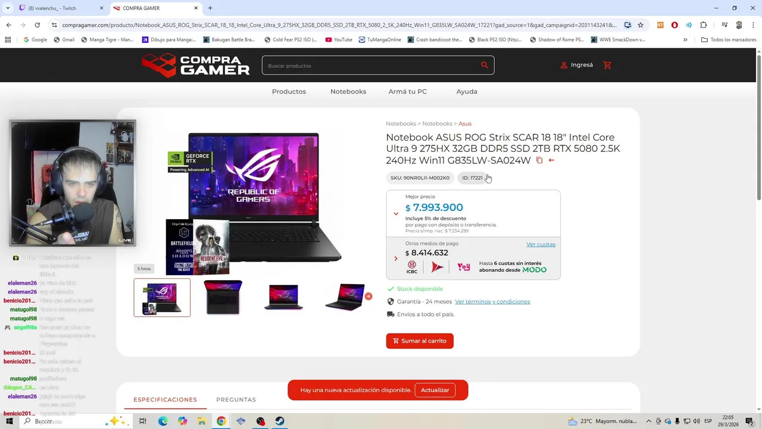
Task: Launch Microsoft Edge from the taskbar
Action: [x=163, y=421]
